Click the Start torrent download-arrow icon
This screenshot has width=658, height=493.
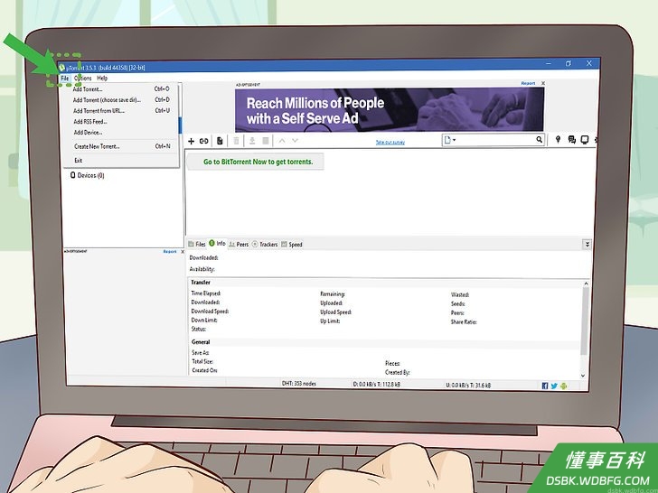[252, 141]
